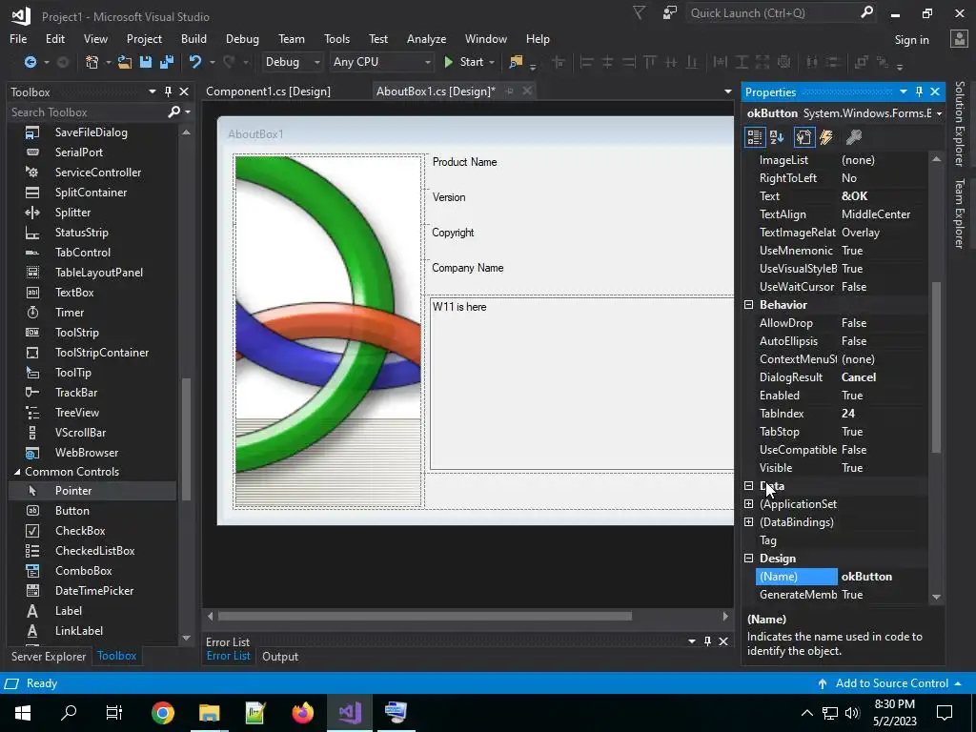
Task: Expand the (ApplicationSettings) property
Action: [x=749, y=504]
